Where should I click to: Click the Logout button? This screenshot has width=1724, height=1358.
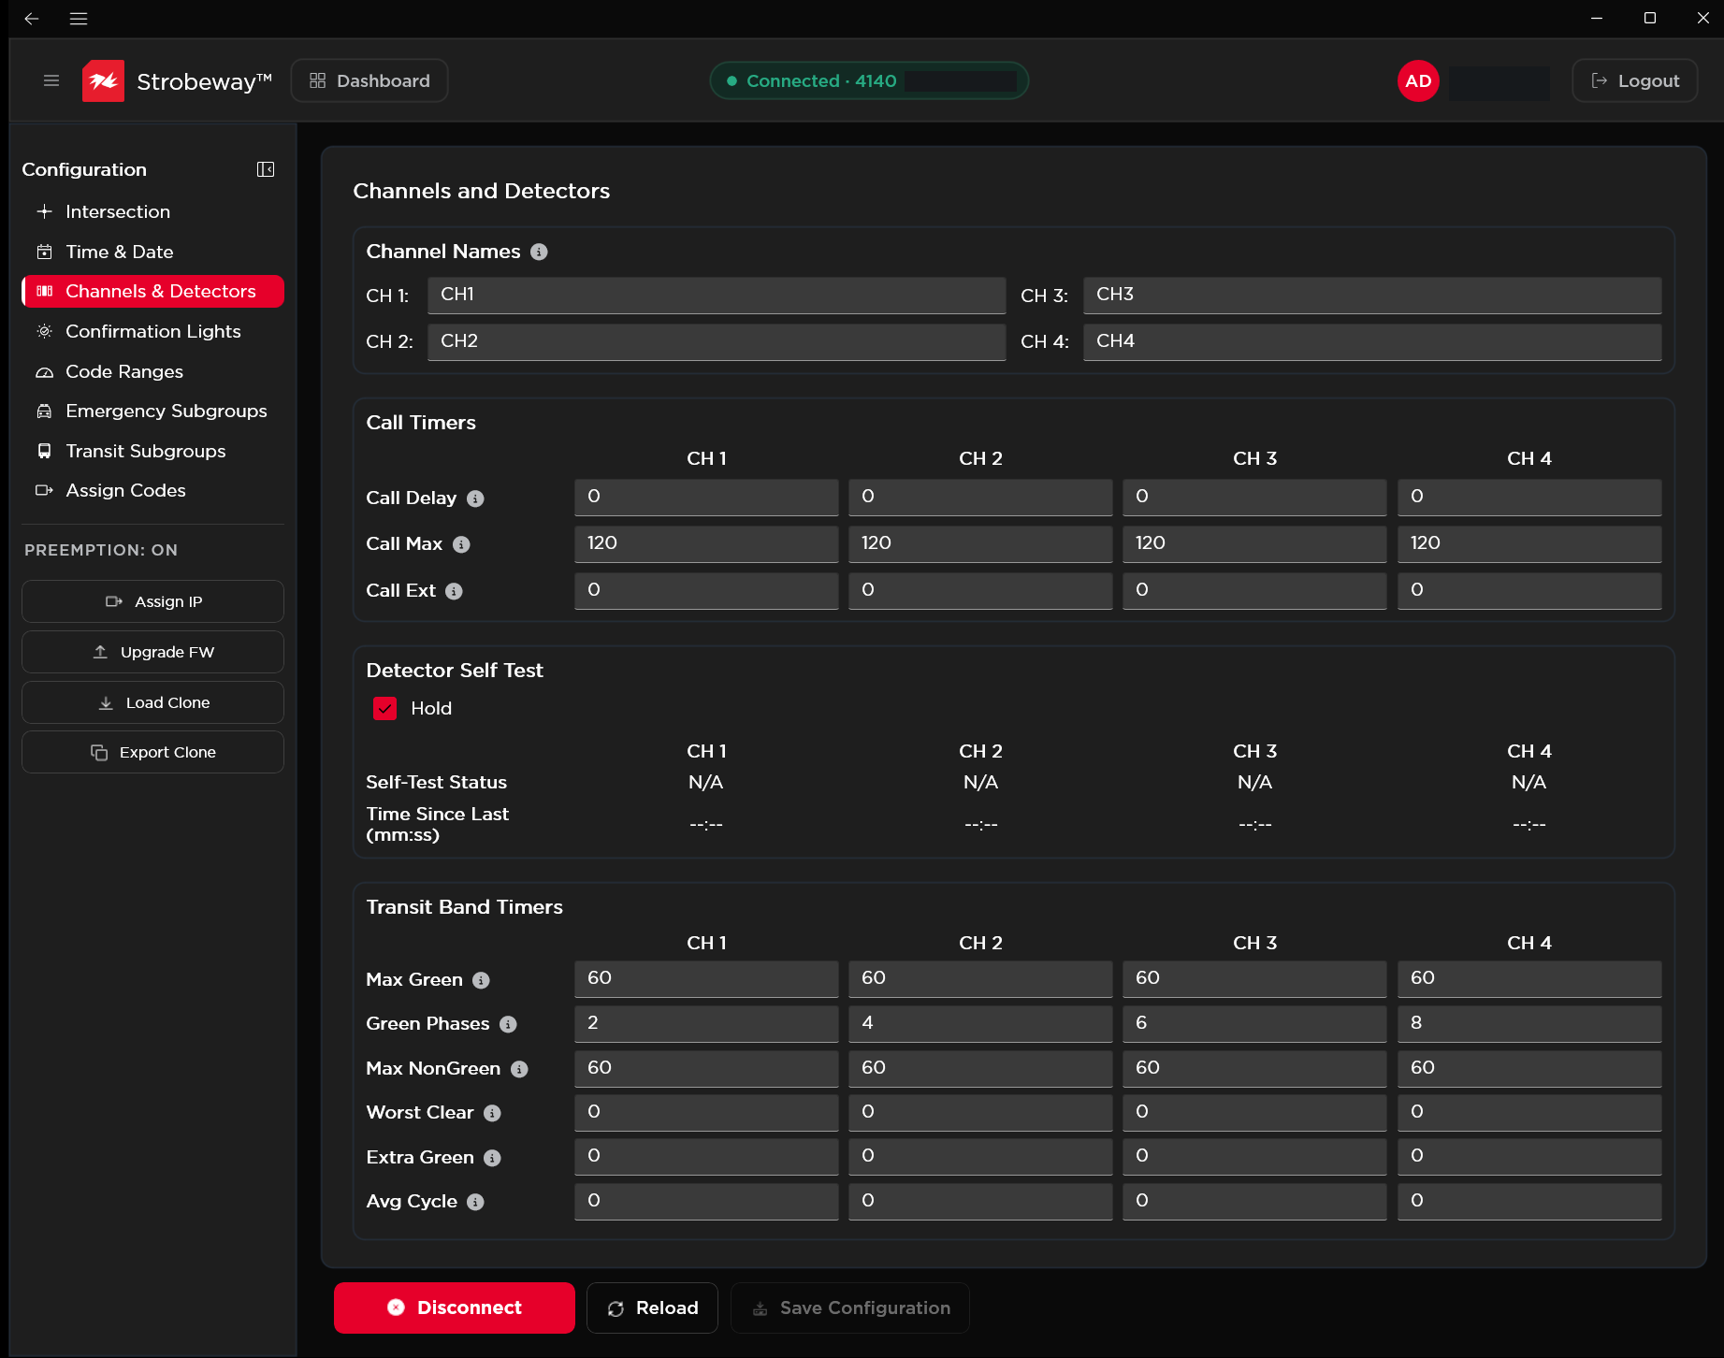1634,80
